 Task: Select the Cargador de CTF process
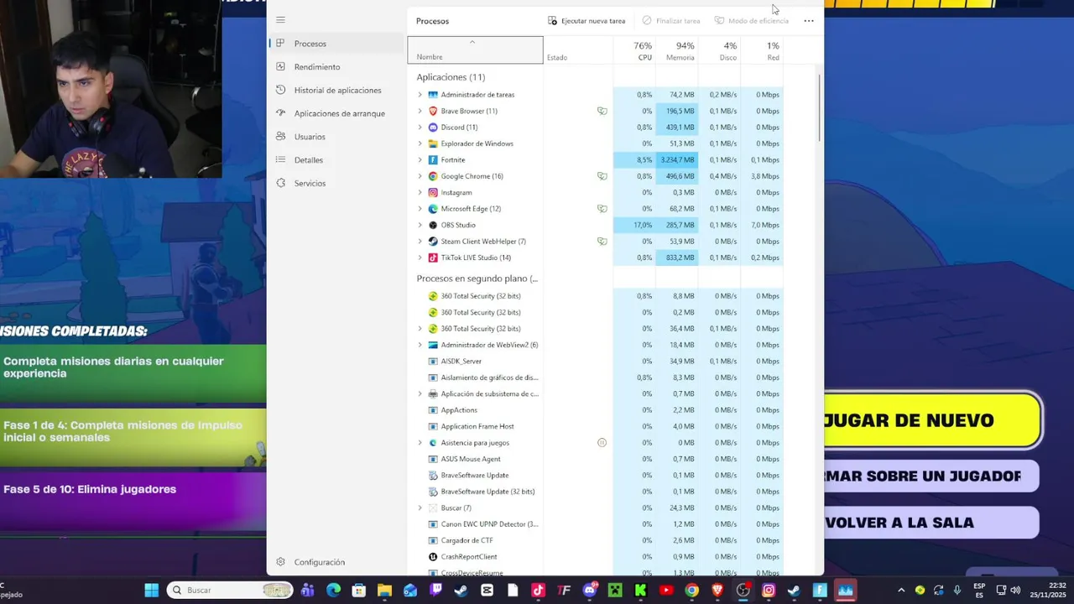tap(596, 540)
